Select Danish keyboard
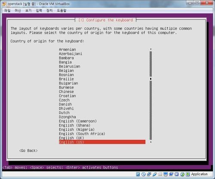The image size is (215, 179). tap(65, 104)
